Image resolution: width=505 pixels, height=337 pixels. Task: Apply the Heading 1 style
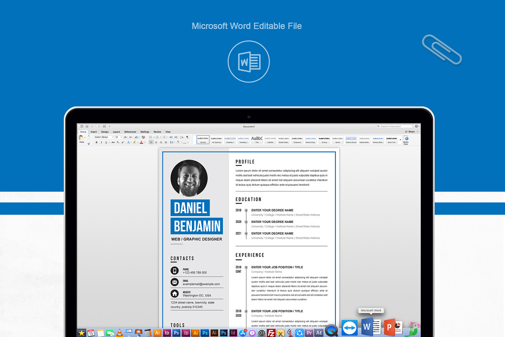click(230, 139)
